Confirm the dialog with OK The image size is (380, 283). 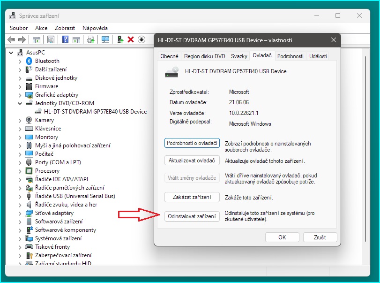pos(282,237)
